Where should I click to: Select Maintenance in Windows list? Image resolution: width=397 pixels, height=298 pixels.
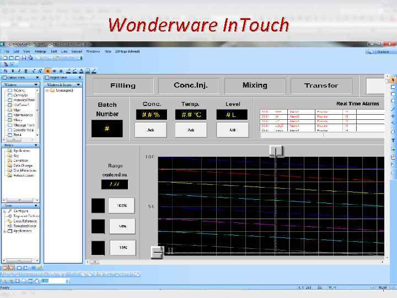[x=23, y=115]
